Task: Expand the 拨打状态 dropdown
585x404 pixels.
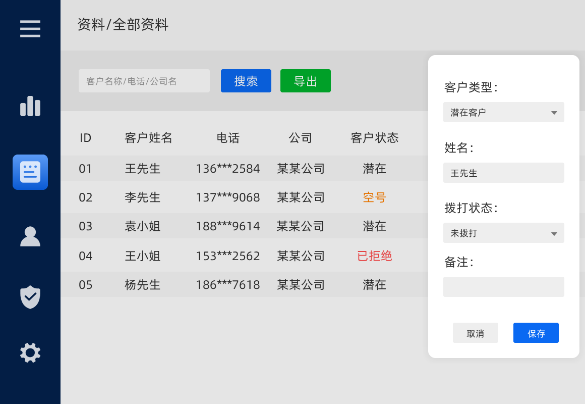Action: pyautogui.click(x=503, y=233)
